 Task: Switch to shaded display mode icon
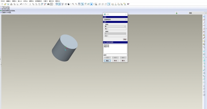pos(109,4)
